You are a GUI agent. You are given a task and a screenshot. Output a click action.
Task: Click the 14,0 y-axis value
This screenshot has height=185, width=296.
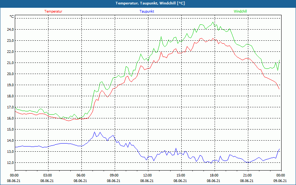coord(11,141)
